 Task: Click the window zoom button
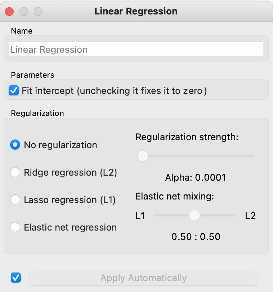point(38,11)
